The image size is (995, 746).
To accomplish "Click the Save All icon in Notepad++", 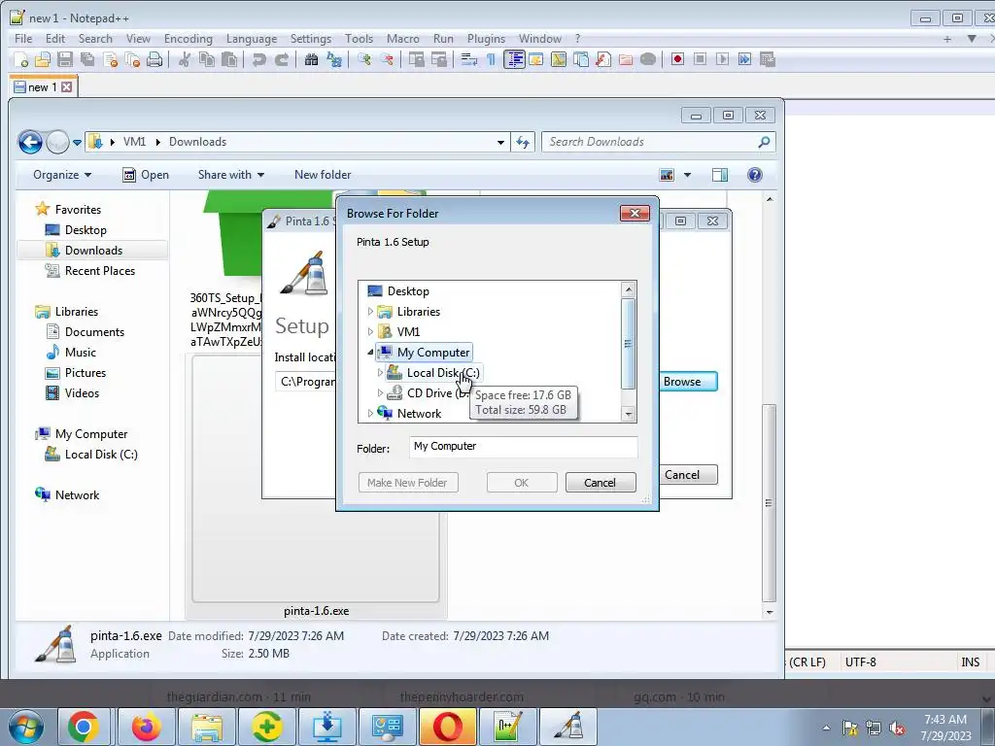I will tap(86, 59).
